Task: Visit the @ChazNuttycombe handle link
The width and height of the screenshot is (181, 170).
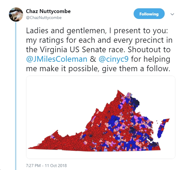Action: pos(44,18)
